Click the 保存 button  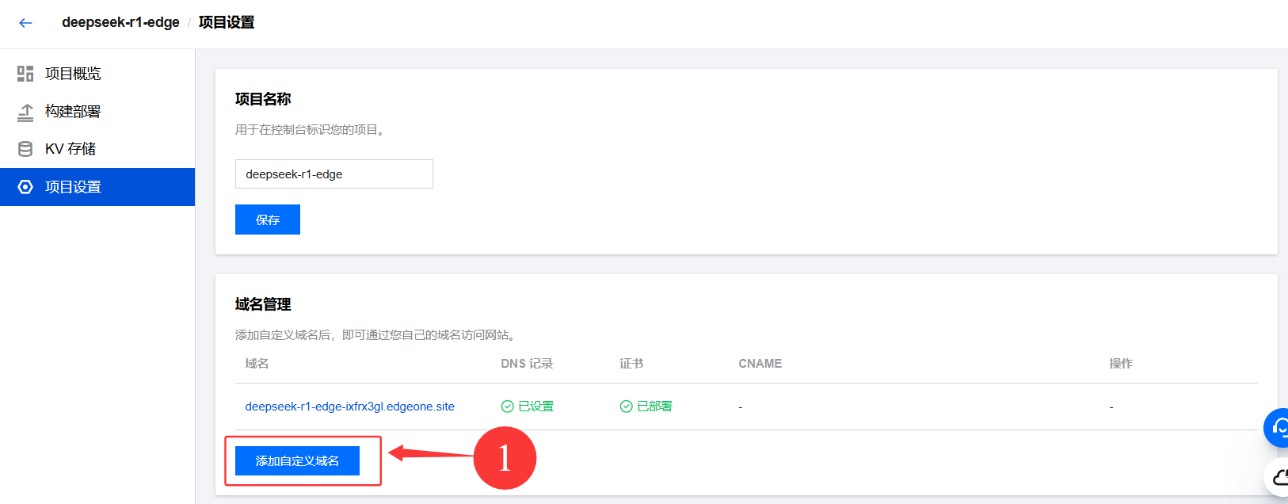[x=268, y=220]
